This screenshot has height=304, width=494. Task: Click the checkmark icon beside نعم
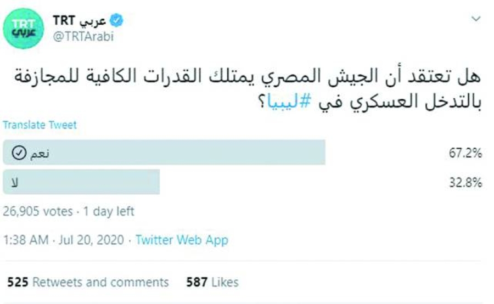click(x=18, y=153)
